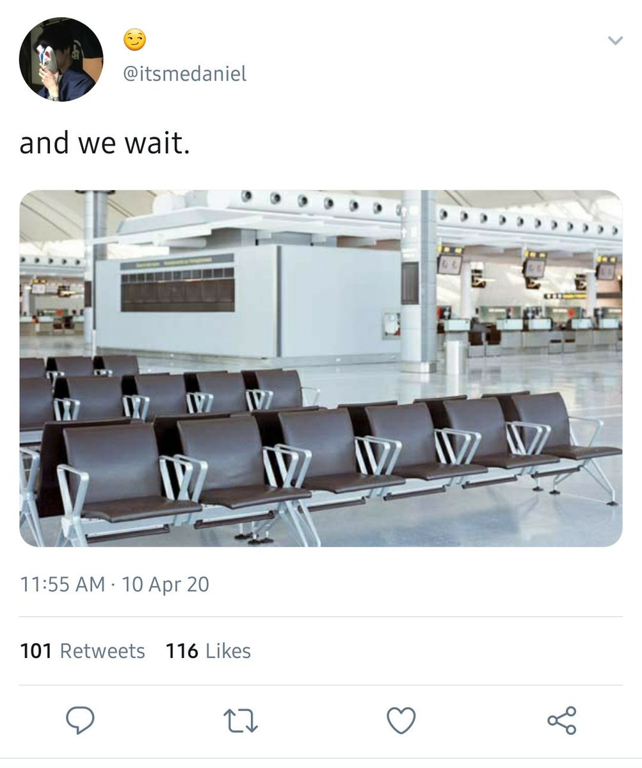Open reply composer via speech bubble icon
This screenshot has height=768, width=642.
pos(81,721)
